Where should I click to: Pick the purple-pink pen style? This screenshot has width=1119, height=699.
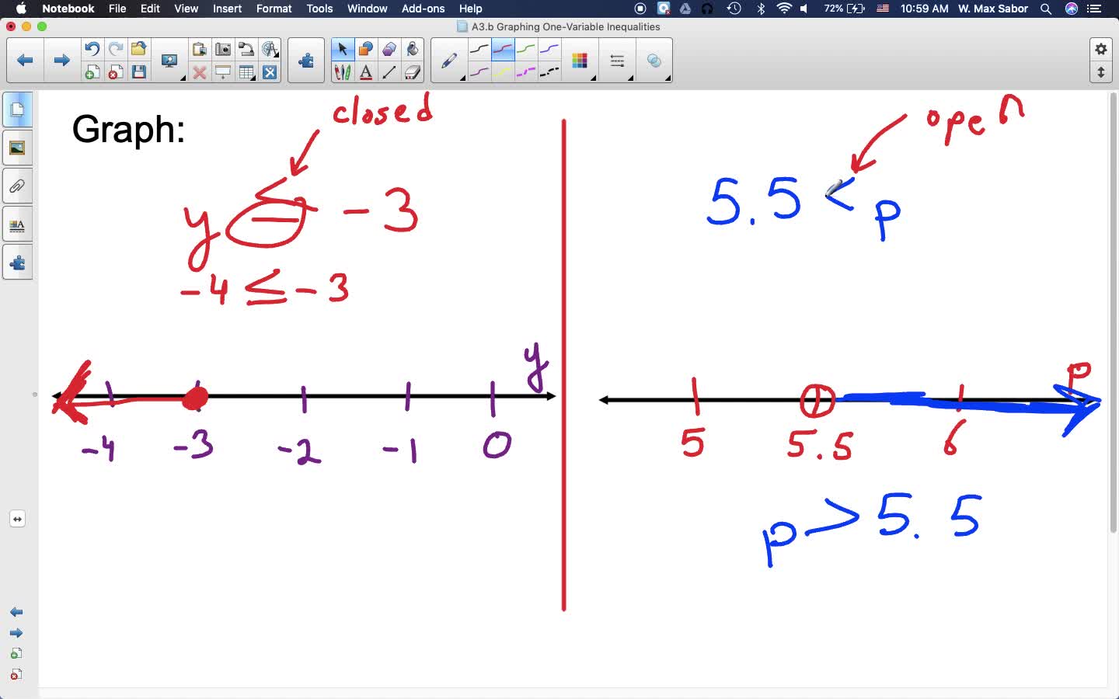click(x=479, y=72)
